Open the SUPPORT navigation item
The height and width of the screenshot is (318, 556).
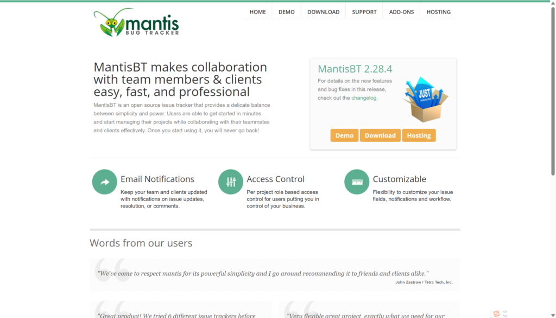pos(364,12)
